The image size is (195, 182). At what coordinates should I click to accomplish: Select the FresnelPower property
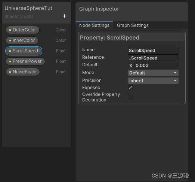[25, 61]
